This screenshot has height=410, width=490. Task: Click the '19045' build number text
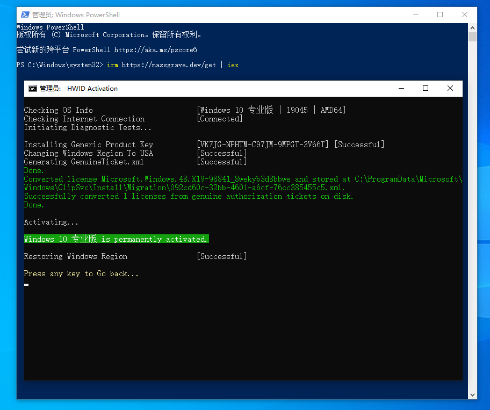[x=297, y=110]
